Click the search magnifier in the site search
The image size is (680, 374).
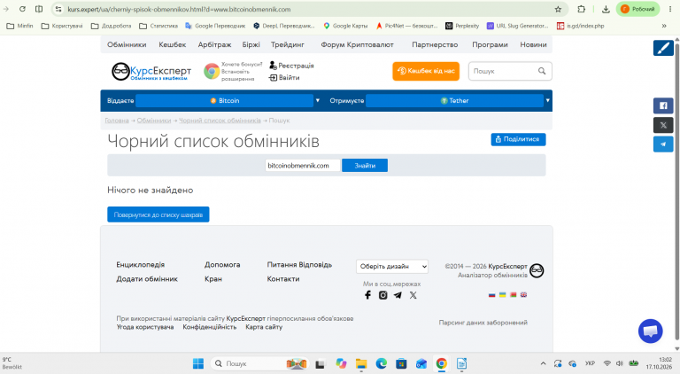(x=542, y=71)
